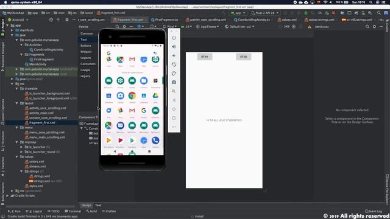This screenshot has width=390, height=219.
Task: Select BTN1 button on design surface
Action: coord(205,57)
